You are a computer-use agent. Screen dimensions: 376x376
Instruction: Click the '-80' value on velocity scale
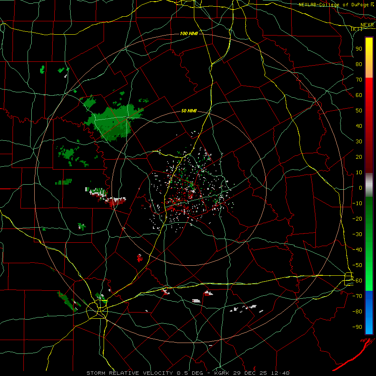click(x=357, y=312)
